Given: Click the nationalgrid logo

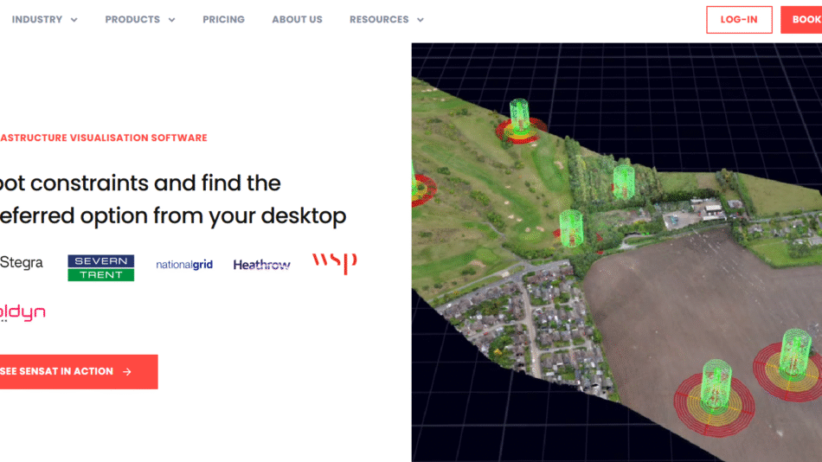Looking at the screenshot, I should pos(184,265).
